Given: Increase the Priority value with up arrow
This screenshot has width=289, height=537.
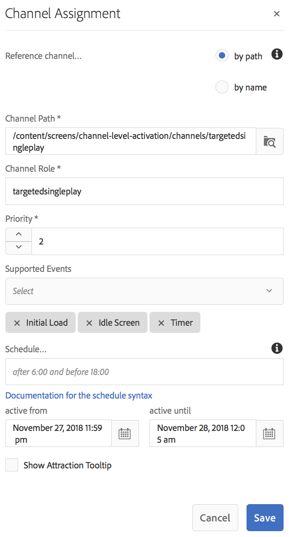Looking at the screenshot, I should point(18,235).
